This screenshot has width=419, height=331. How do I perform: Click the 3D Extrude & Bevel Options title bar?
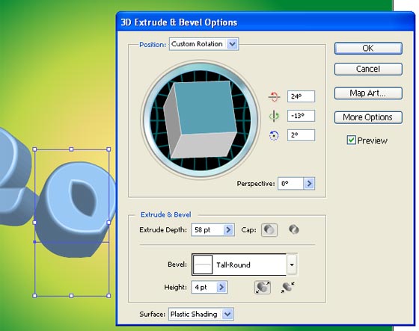[265, 22]
